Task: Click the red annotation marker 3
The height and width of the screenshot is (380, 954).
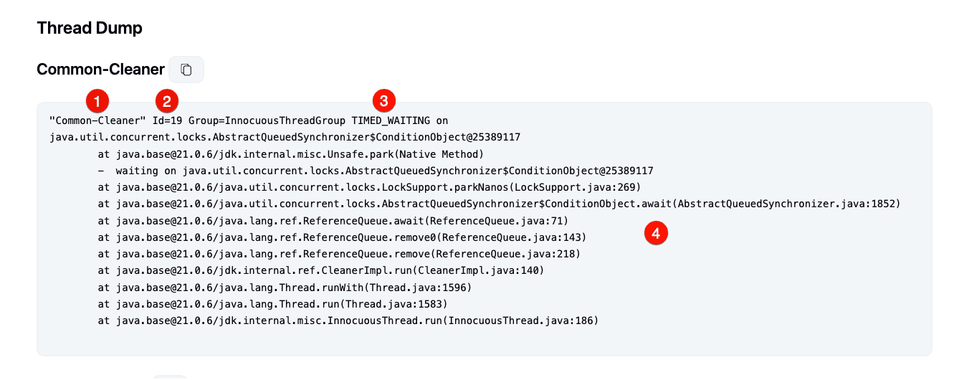Action: [x=383, y=100]
